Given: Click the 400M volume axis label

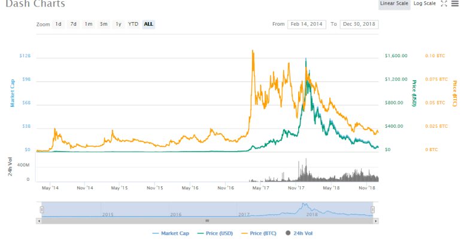Looking at the screenshot, I should (x=23, y=165).
